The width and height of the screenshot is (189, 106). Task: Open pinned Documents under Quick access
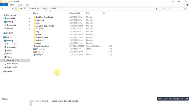click(x=12, y=25)
